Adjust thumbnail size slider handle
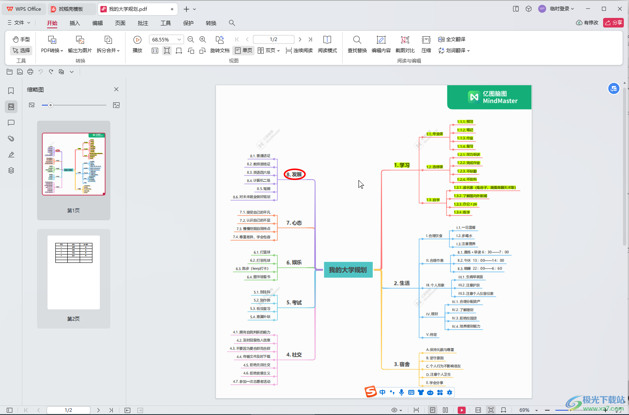This screenshot has width=629, height=415. click(x=51, y=105)
